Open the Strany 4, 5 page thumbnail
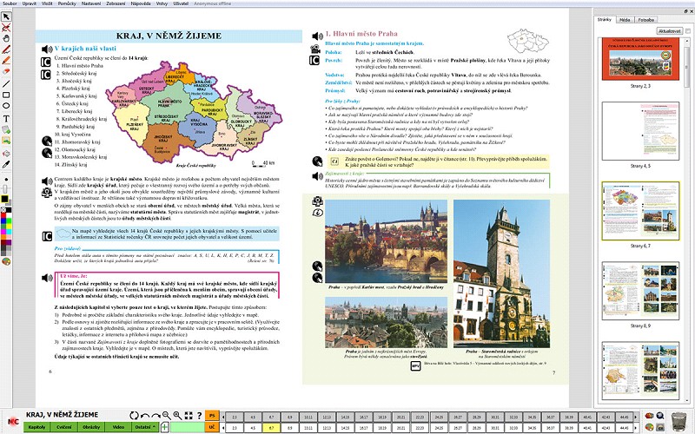695x434 pixels. (640, 131)
